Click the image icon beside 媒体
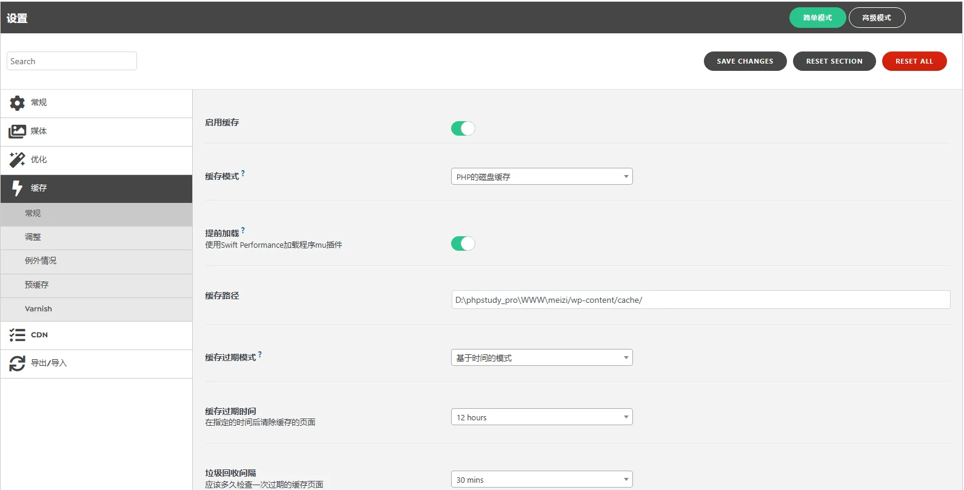Screen dimensions: 964x490 point(18,131)
